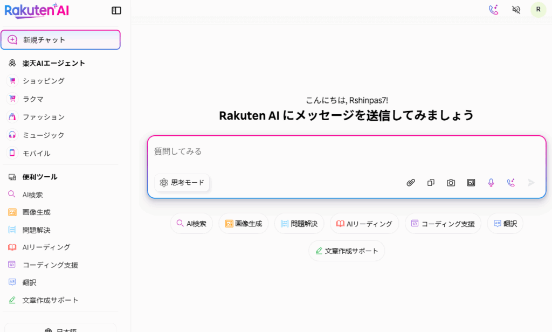This screenshot has width=552, height=332.
Task: Open the 日本語 language selector
Action: 60,328
